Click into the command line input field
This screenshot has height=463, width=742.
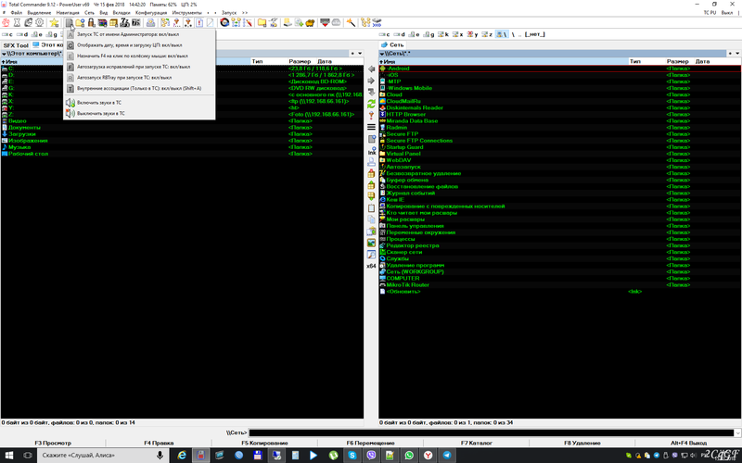pos(492,432)
